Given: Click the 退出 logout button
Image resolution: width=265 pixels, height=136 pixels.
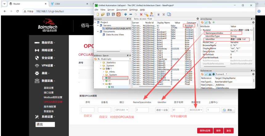Looking at the screenshot, I should [x=45, y=124].
